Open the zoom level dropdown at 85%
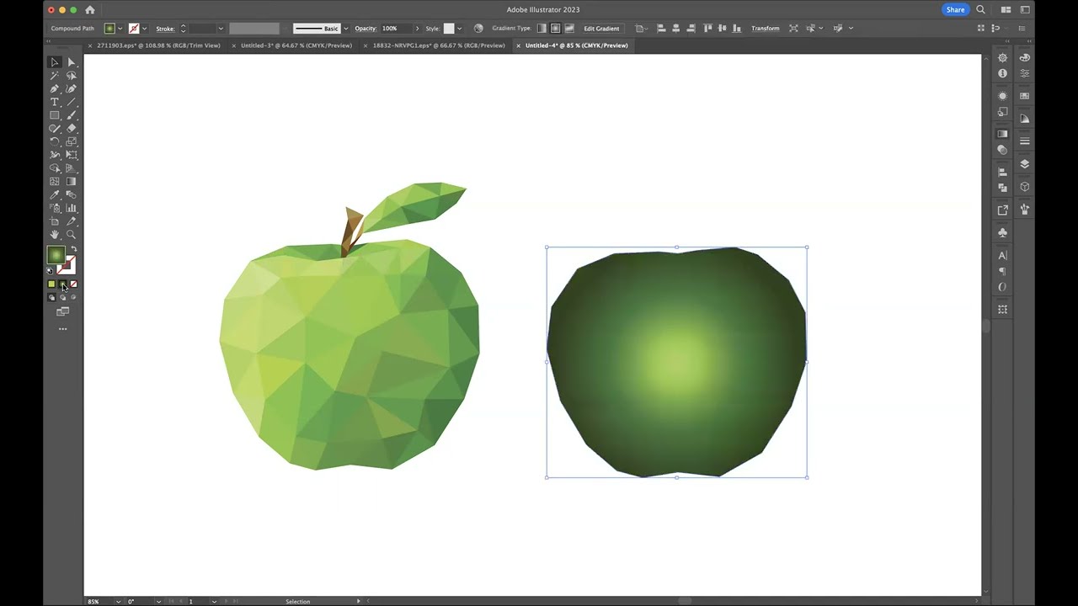Viewport: 1078px width, 606px height. (116, 601)
